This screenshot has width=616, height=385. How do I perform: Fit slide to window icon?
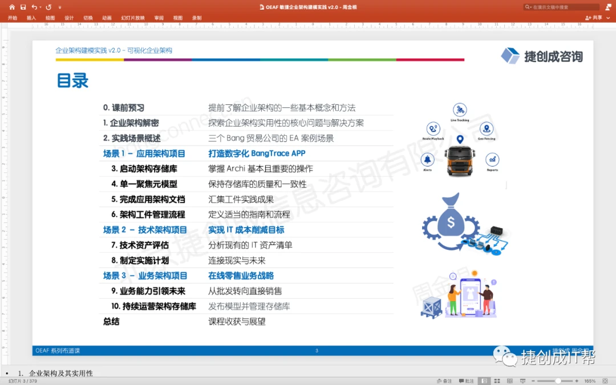pos(605,381)
